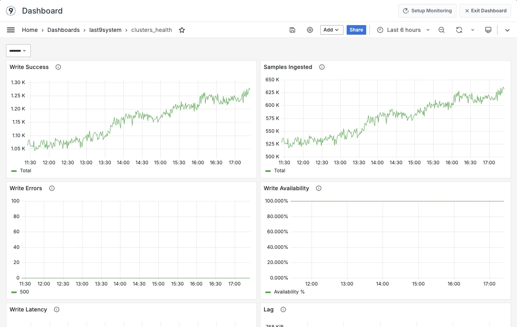Viewport: 517px width, 327px height.
Task: Toggle the Availability % legend series
Action: 289,292
